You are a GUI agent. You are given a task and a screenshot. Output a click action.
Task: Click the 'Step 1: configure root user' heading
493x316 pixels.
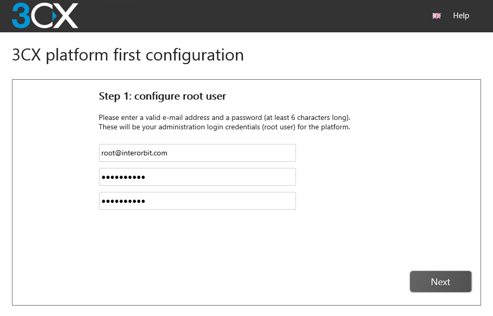coord(162,96)
